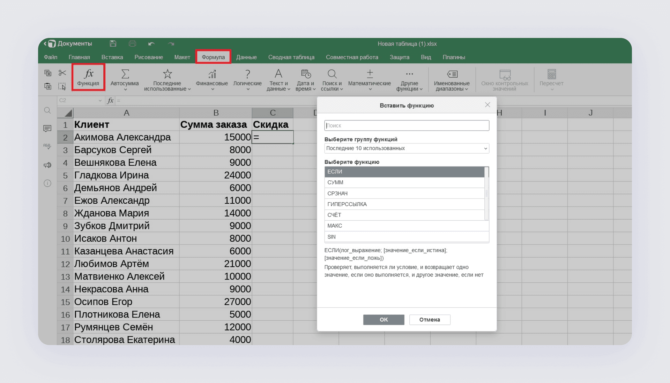This screenshot has height=383, width=670.
Task: Select ГИПЕРССЫЛКА in the function list
Action: click(404, 204)
